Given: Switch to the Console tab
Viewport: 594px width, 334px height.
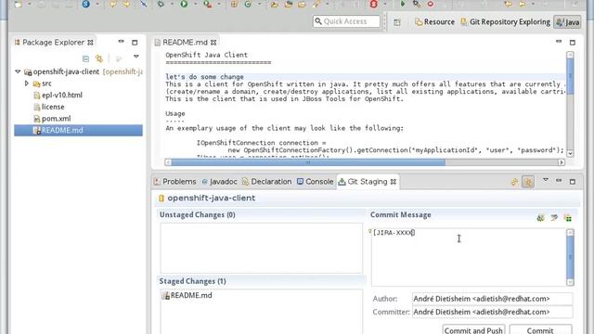Looking at the screenshot, I should [x=315, y=182].
